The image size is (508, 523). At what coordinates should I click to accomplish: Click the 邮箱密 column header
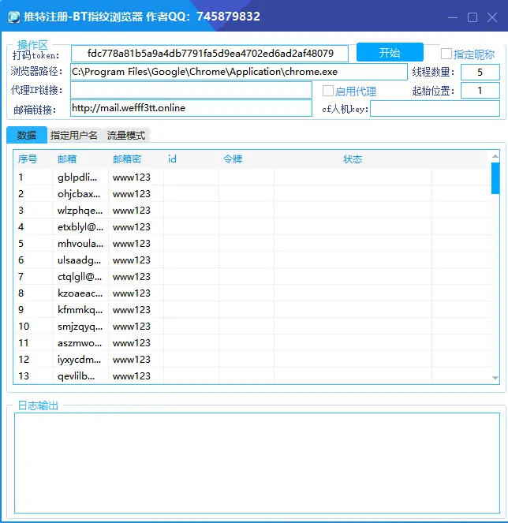click(x=127, y=159)
